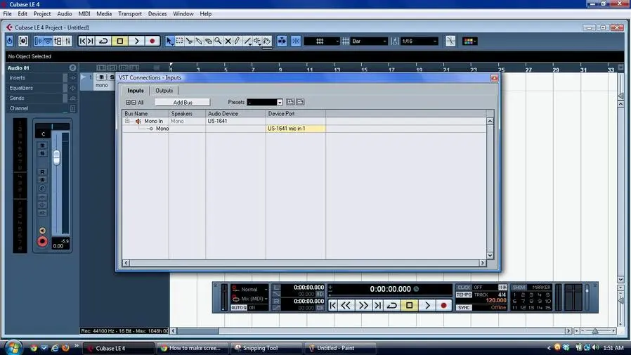Toggle Mute in inspector channel strip

pos(42,146)
